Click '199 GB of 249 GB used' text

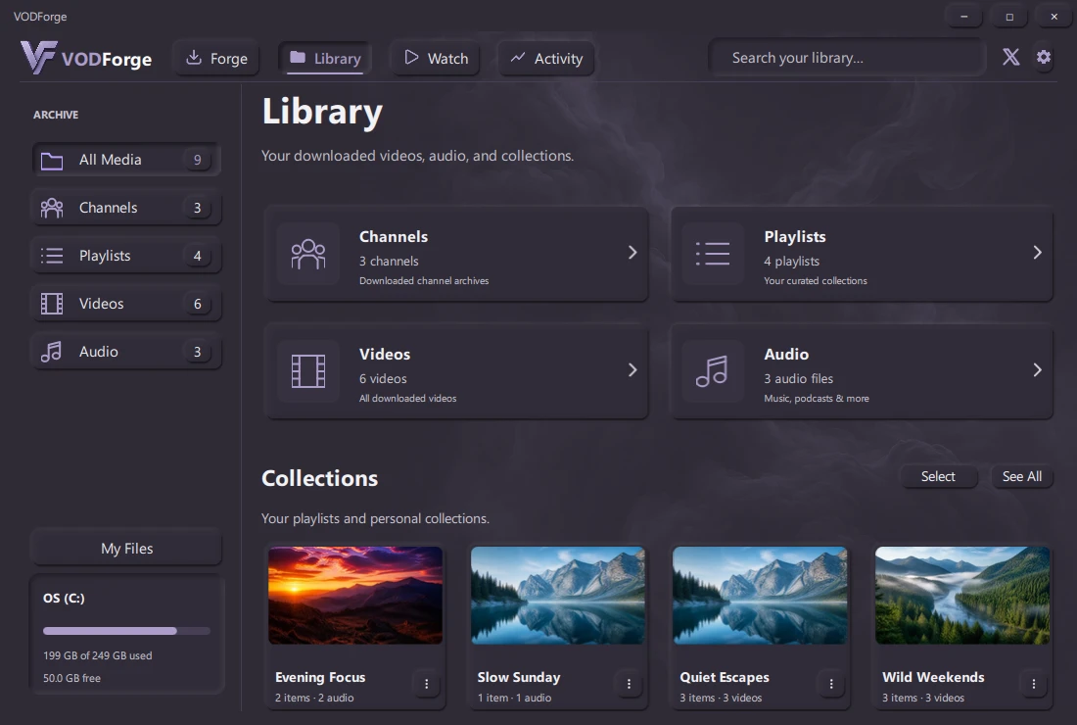click(98, 655)
